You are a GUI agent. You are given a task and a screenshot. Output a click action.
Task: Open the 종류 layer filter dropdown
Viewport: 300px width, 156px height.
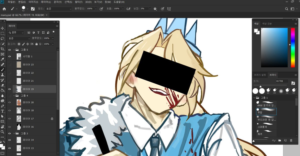16,32
